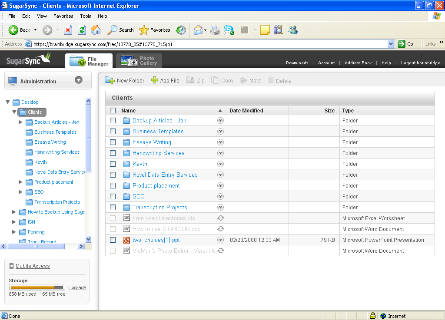Click the green Refresh page icon
Screen dimensions: 445x320
coord(82,30)
